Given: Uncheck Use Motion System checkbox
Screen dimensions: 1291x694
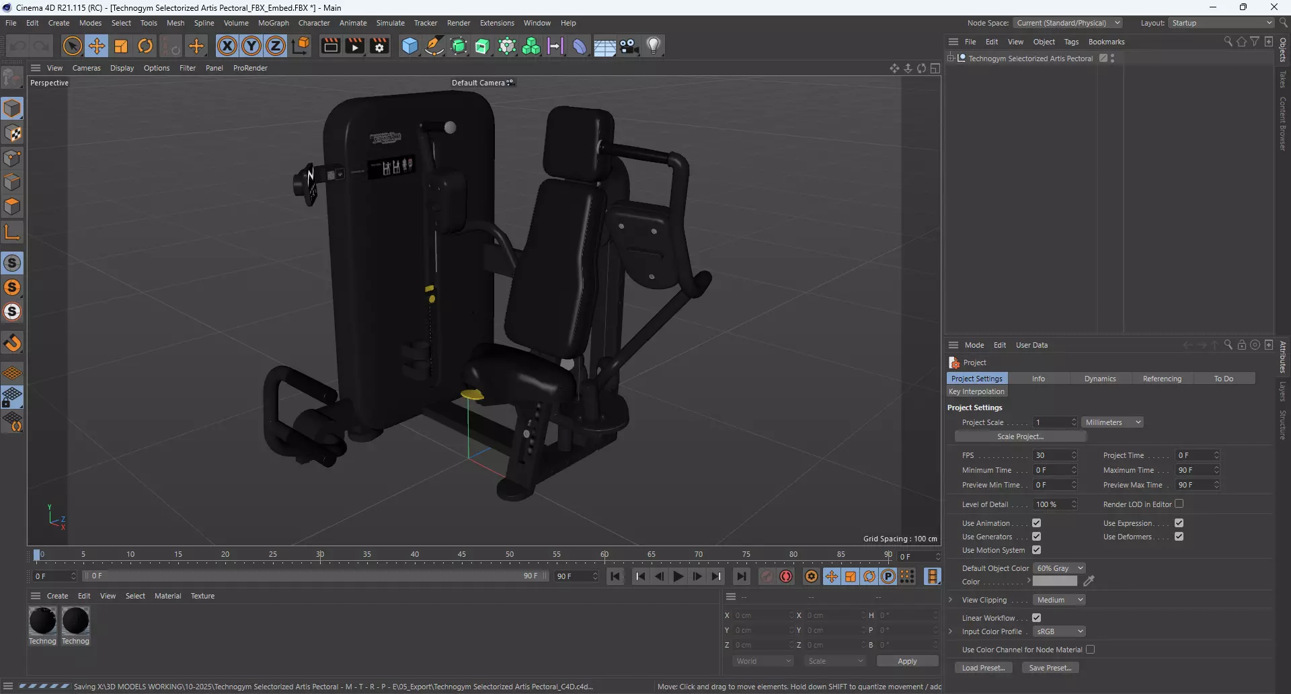Looking at the screenshot, I should coord(1036,550).
